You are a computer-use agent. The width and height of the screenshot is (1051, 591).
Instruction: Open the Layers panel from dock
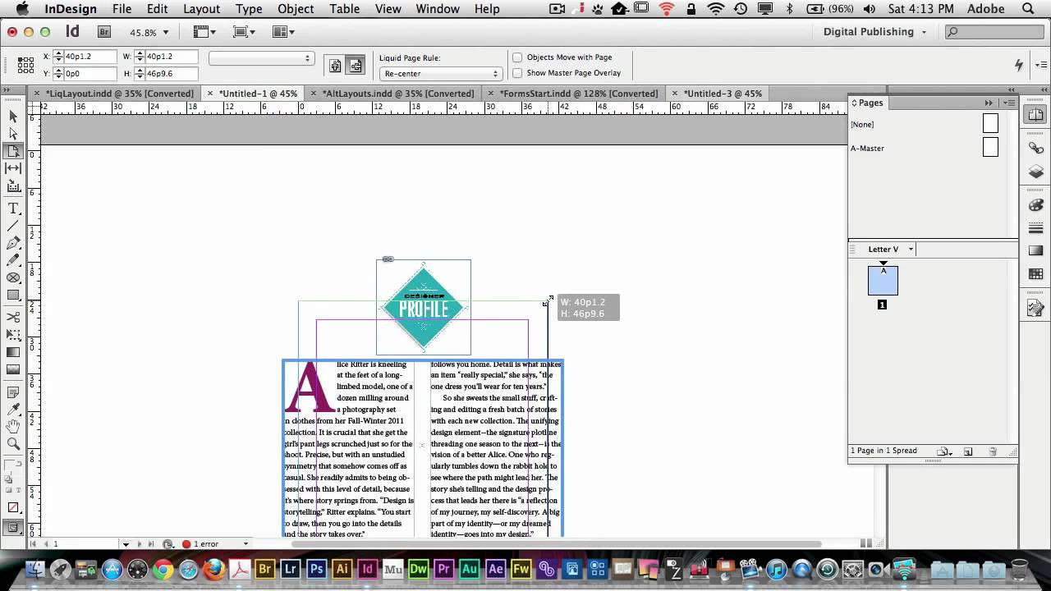[1035, 172]
